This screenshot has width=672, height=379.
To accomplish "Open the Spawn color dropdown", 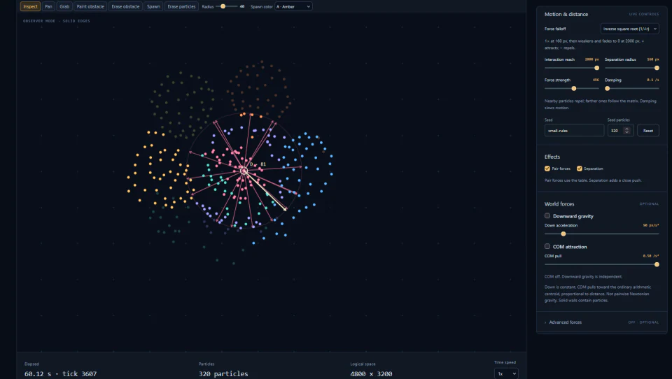I will (293, 6).
